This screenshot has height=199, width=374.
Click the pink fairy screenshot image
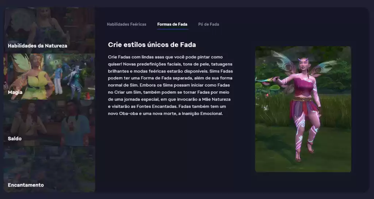pyautogui.click(x=303, y=109)
